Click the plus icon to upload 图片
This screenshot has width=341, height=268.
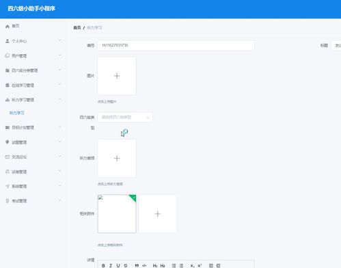tap(117, 76)
